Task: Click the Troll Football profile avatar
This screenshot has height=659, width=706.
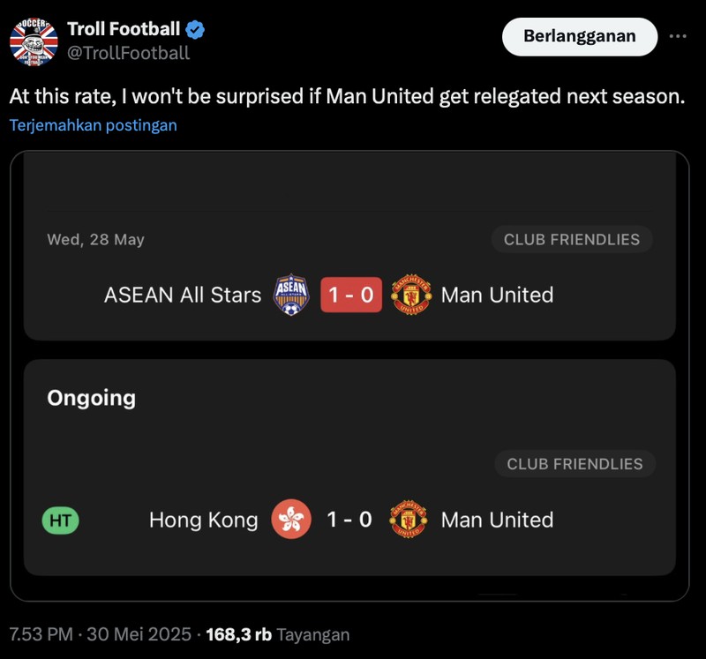Action: click(33, 37)
